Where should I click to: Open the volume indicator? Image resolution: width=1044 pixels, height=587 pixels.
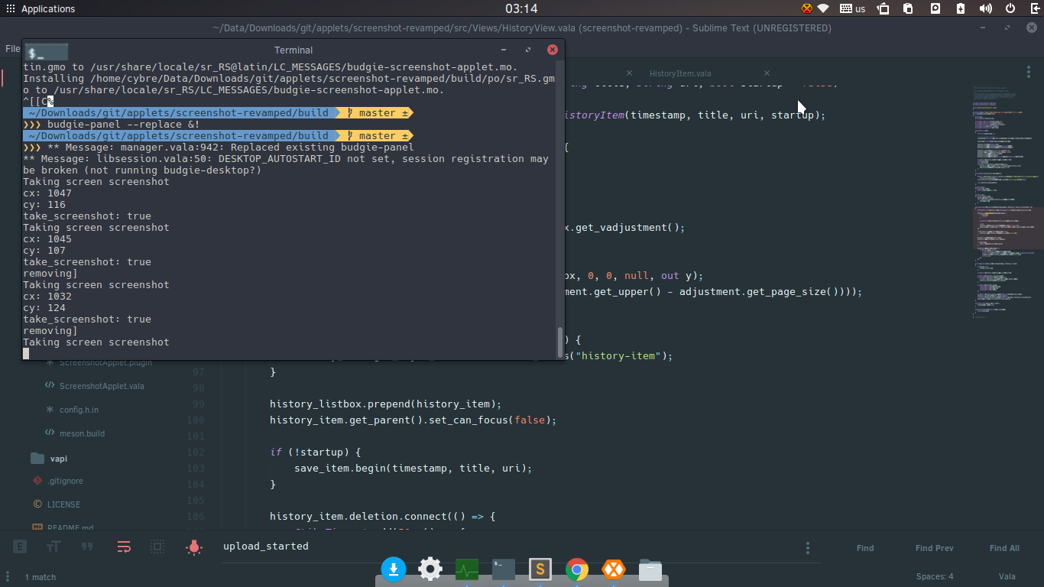click(x=986, y=9)
